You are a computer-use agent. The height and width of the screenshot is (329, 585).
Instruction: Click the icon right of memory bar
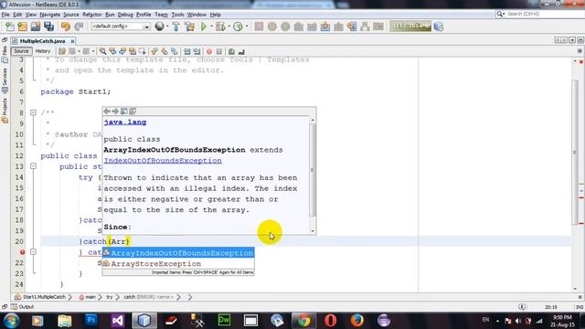(x=439, y=27)
